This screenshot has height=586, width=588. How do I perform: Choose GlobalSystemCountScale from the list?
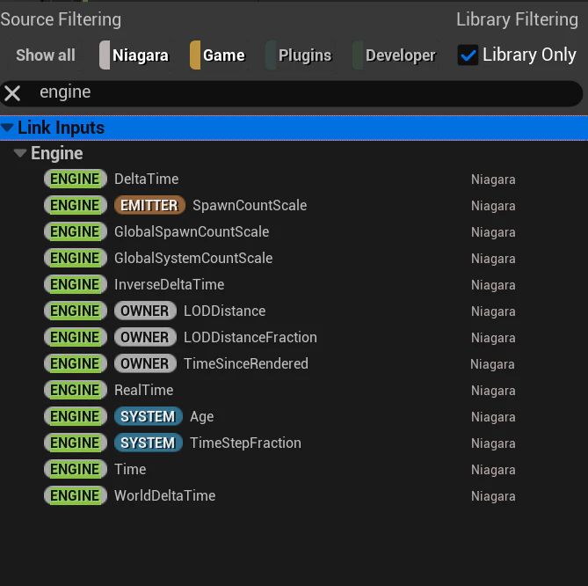[x=193, y=258]
